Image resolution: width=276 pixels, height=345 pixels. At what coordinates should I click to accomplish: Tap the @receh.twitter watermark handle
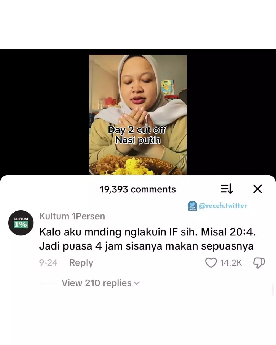click(x=223, y=206)
